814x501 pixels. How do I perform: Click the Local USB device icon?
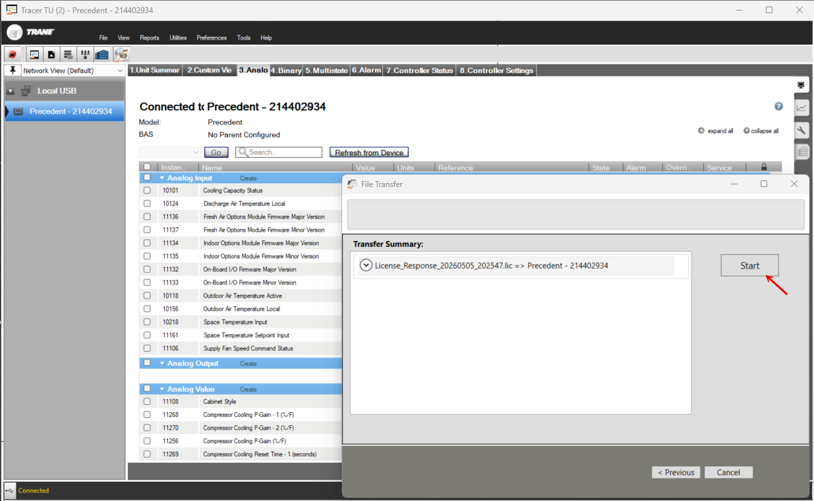coord(26,91)
